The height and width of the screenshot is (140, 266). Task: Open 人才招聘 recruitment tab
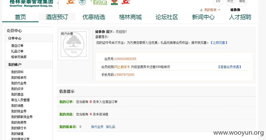pos(240,17)
